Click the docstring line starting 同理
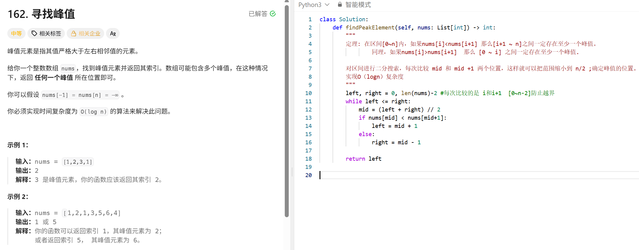639x250 pixels. 475,52
